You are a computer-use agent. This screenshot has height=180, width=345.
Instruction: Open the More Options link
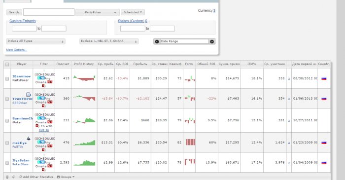(x=16, y=50)
